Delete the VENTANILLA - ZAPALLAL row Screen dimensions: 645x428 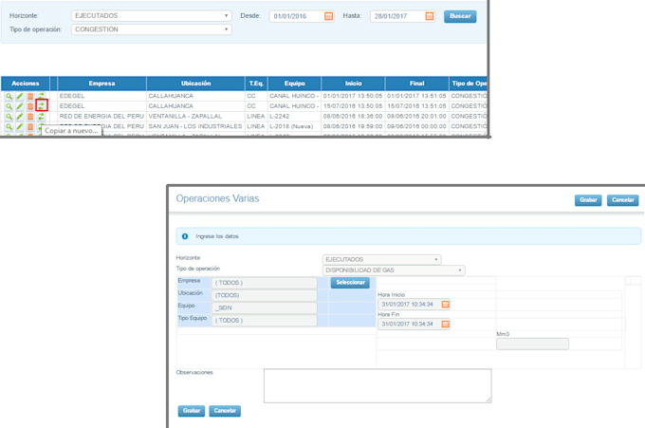pos(30,117)
